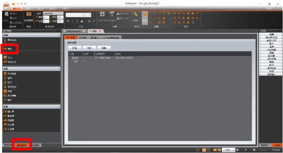Select the PLC device tab
The width and height of the screenshot is (283, 153).
coord(70,38)
